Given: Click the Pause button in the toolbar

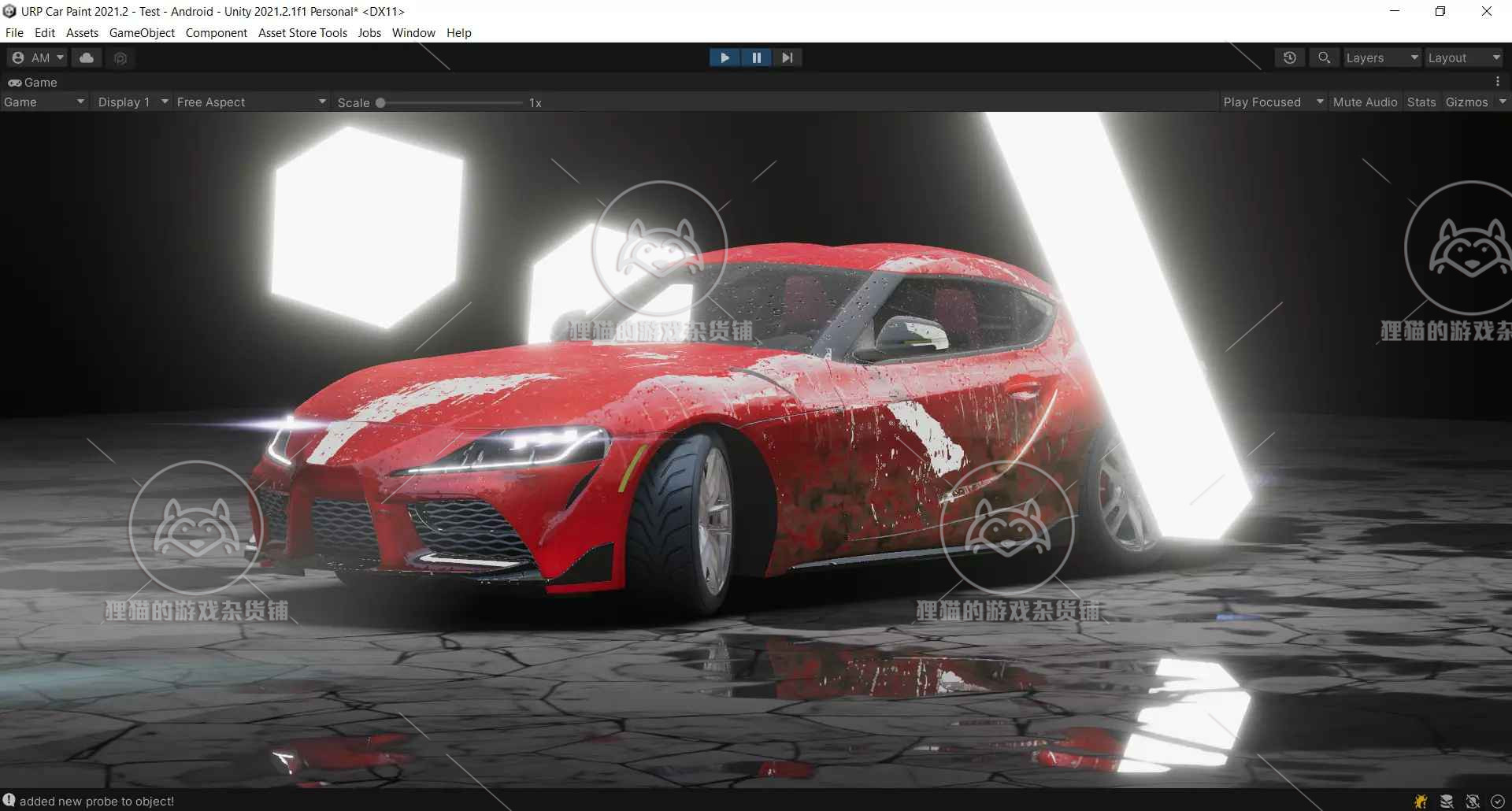Looking at the screenshot, I should pyautogui.click(x=755, y=57).
